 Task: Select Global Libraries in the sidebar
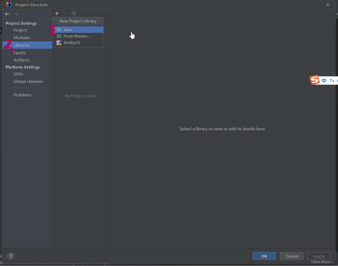28,81
